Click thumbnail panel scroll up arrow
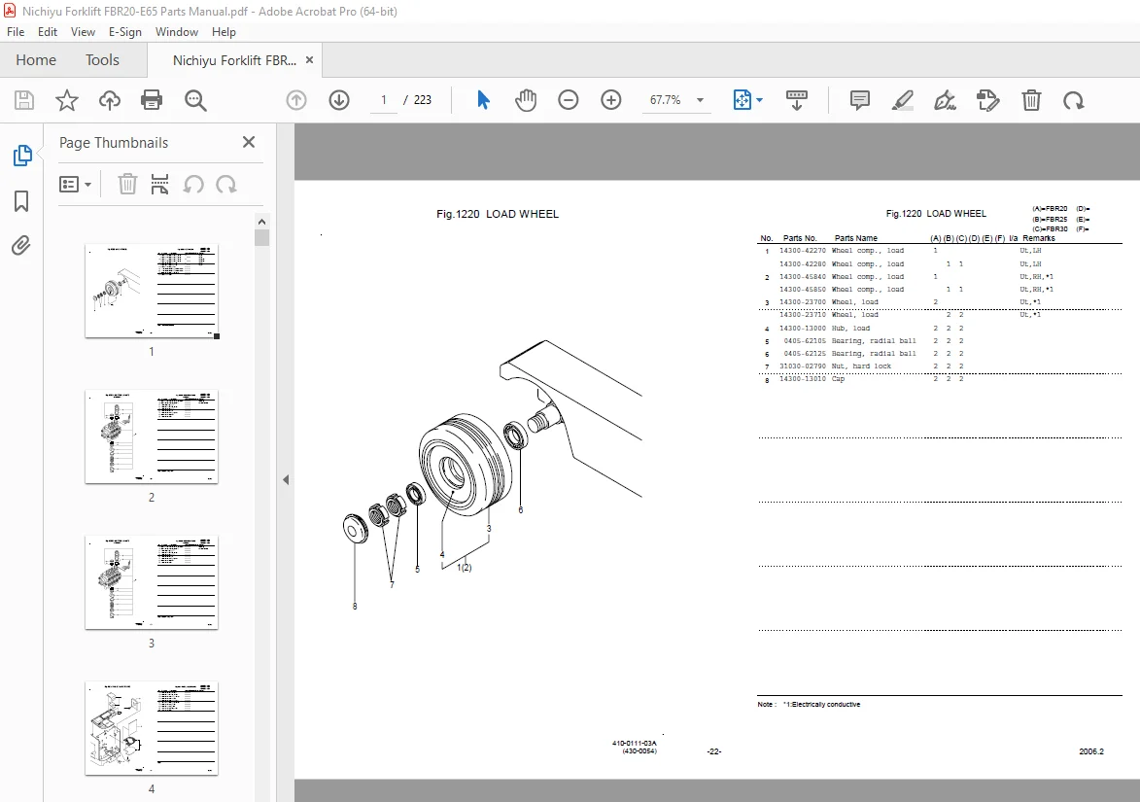Image resolution: width=1140 pixels, height=802 pixels. (261, 222)
